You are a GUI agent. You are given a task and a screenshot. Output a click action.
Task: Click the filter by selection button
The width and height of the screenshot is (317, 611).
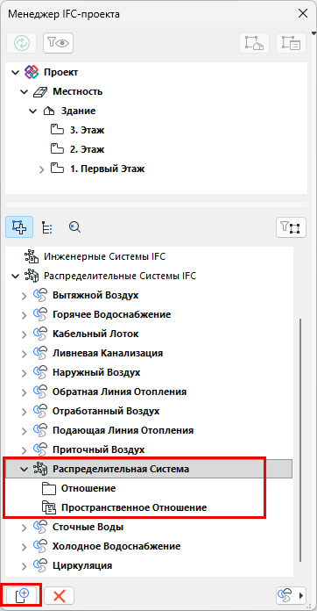click(291, 227)
